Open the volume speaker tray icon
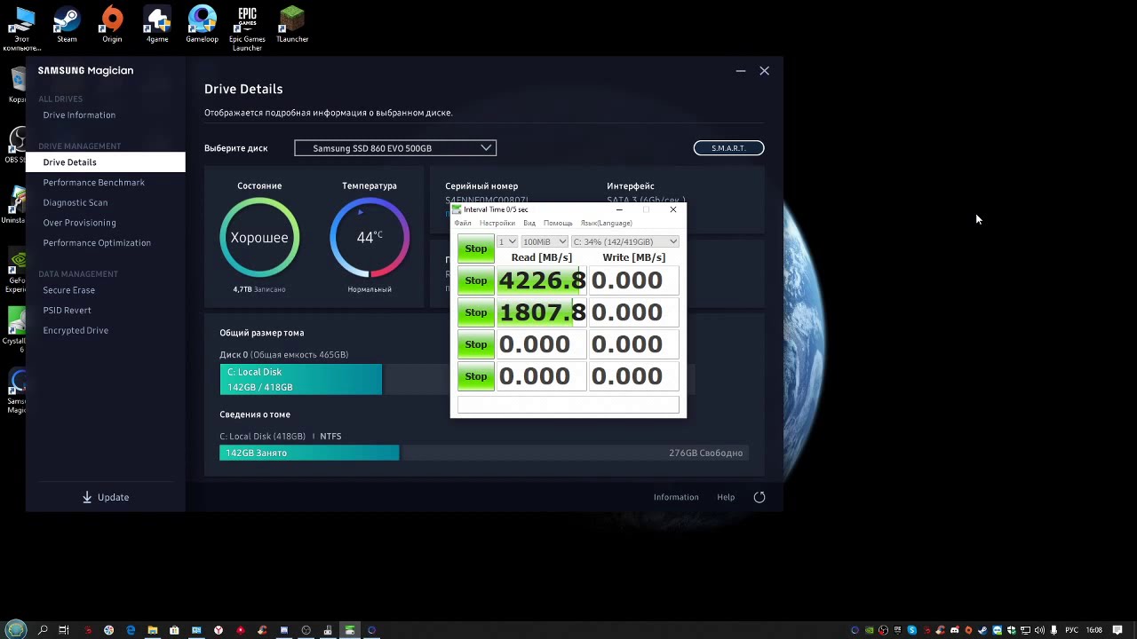 [1039, 630]
